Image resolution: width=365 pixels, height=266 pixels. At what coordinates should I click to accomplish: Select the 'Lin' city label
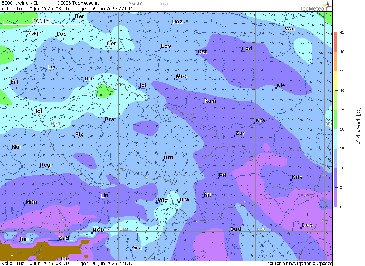tap(105, 195)
